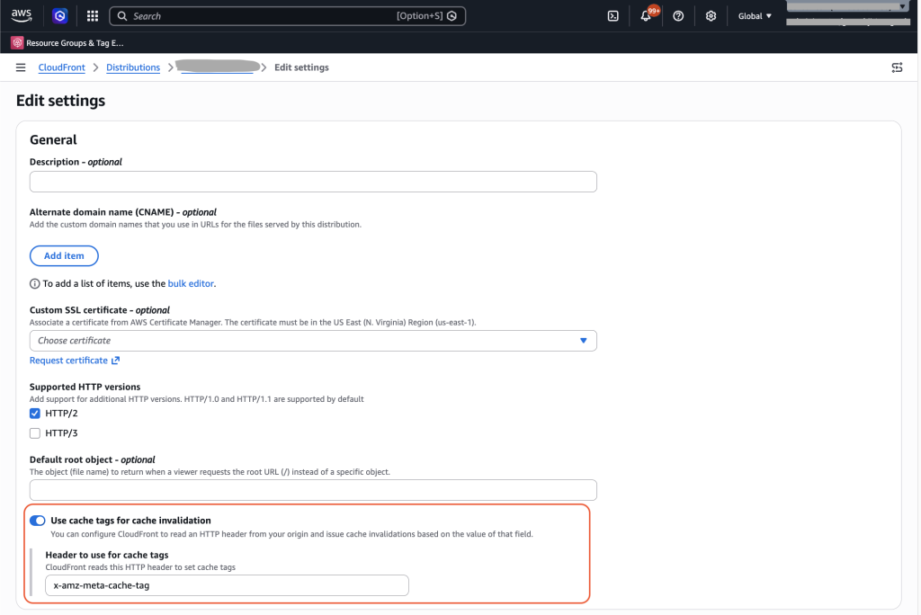Open the Resource Groups & Tag Editor shortcut
Screen dimensions: 921x615
tap(67, 43)
